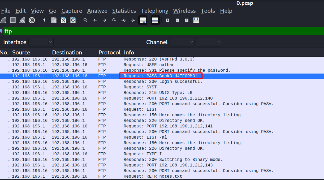
Task: Go to the last packet icon
Action: click(x=133, y=20)
